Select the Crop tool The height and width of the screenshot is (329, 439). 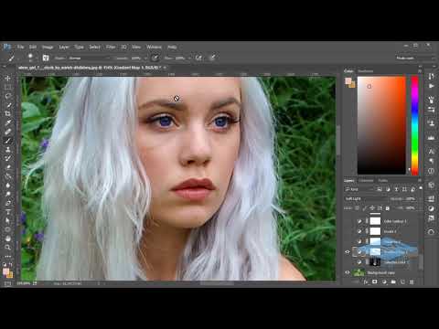[8, 113]
